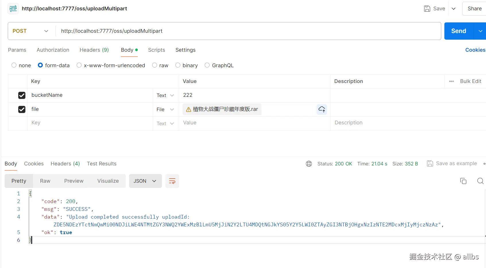Select the Pretty view
The height and width of the screenshot is (268, 486).
[x=19, y=181]
